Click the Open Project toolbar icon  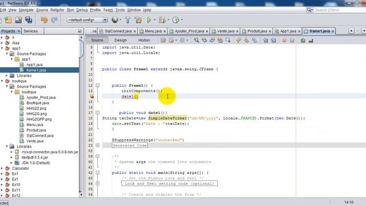pos(18,20)
